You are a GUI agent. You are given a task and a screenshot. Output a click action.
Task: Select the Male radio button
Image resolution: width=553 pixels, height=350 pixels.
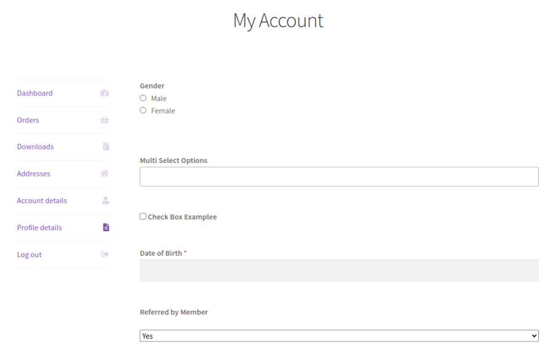tap(143, 98)
